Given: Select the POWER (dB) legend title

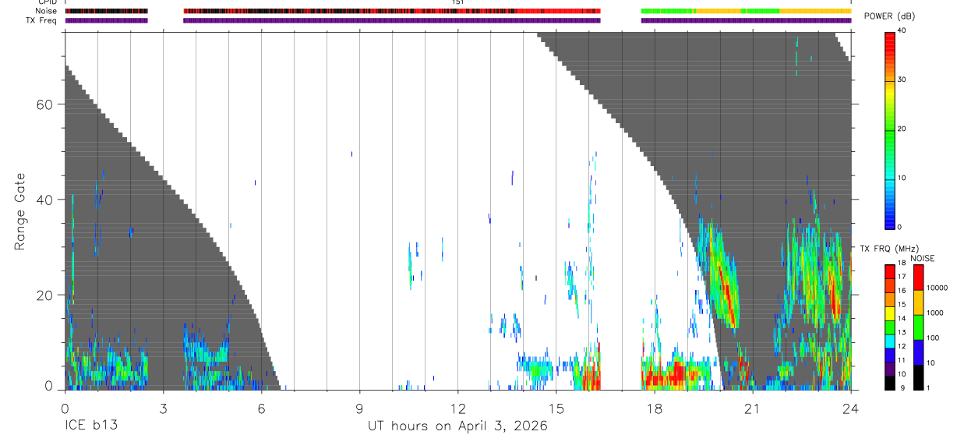Looking at the screenshot, I should tap(890, 16).
